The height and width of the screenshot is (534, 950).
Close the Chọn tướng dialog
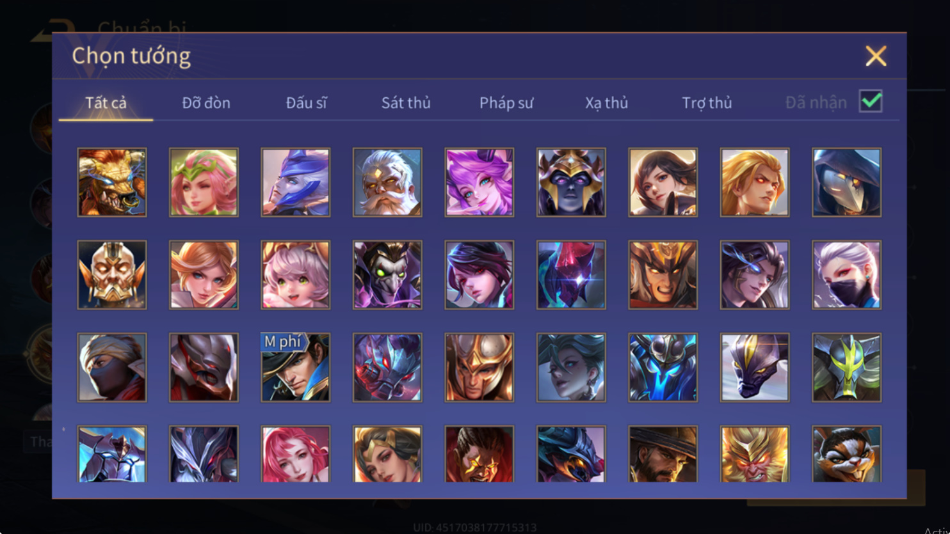876,56
